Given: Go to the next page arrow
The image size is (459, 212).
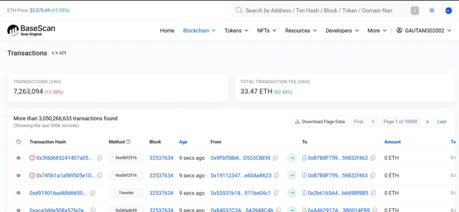Looking at the screenshot, I should click(x=427, y=121).
